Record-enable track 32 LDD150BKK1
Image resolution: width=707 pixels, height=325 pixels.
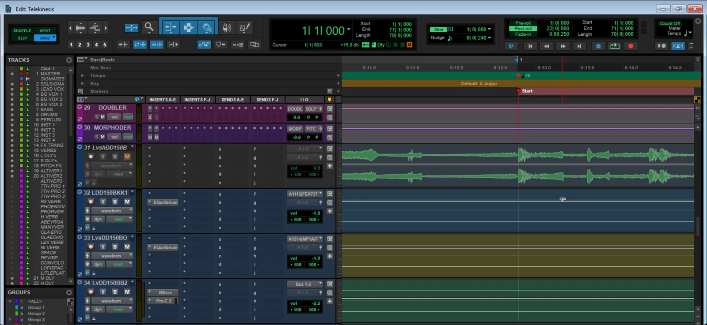click(x=91, y=202)
